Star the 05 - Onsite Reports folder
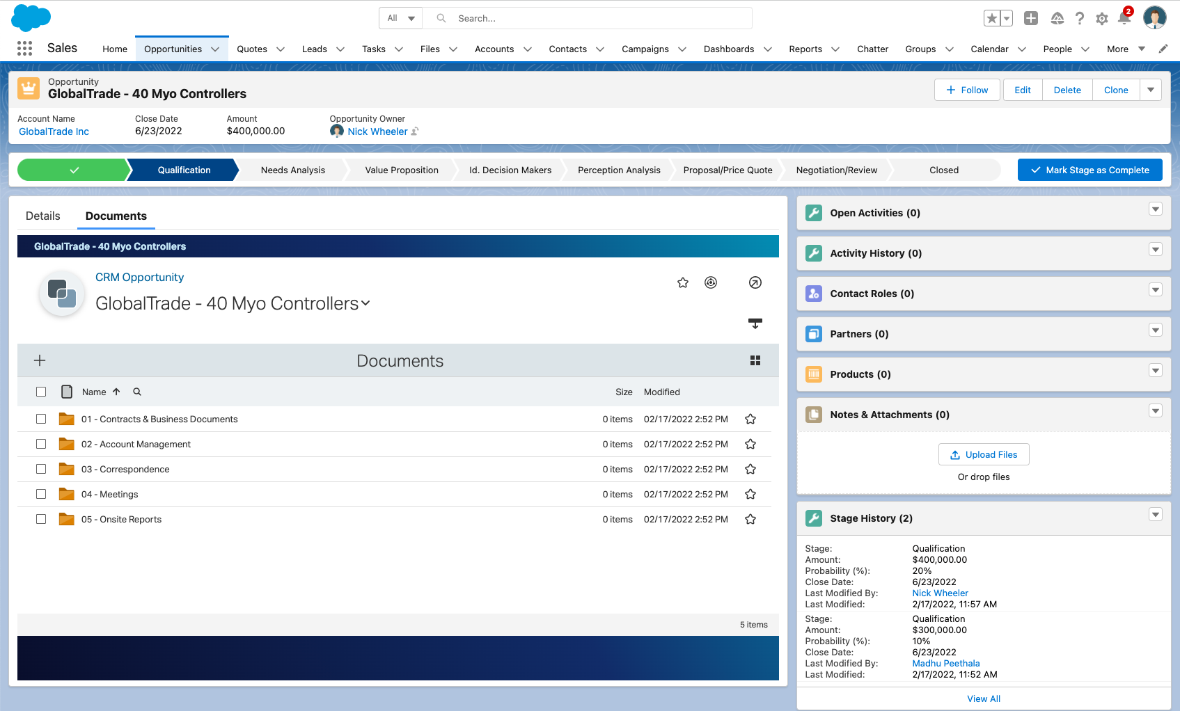The width and height of the screenshot is (1180, 711). pos(750,519)
